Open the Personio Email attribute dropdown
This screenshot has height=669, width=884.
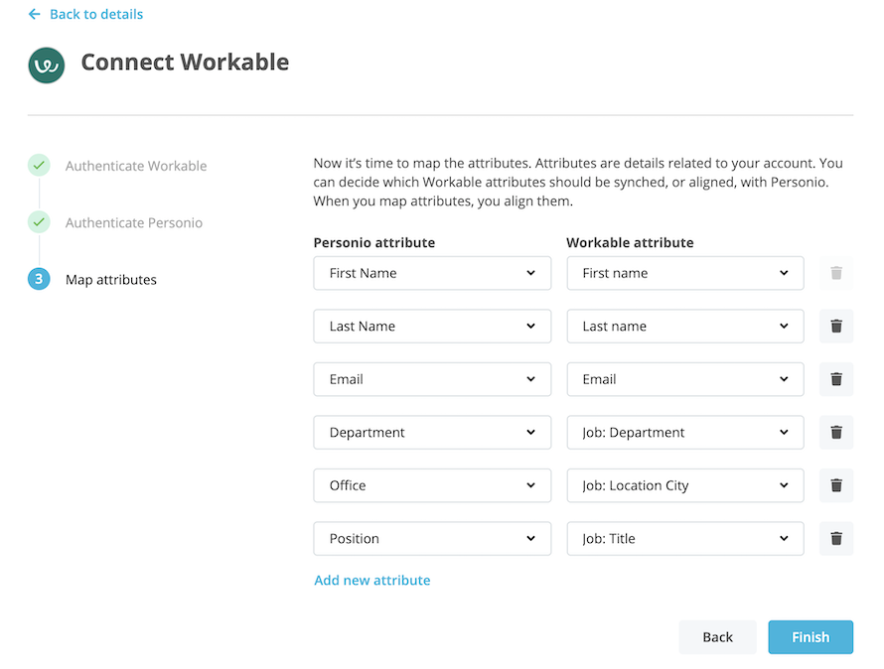(x=432, y=379)
